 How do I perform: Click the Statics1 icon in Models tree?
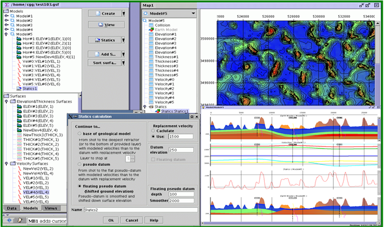pyautogui.click(x=18, y=88)
